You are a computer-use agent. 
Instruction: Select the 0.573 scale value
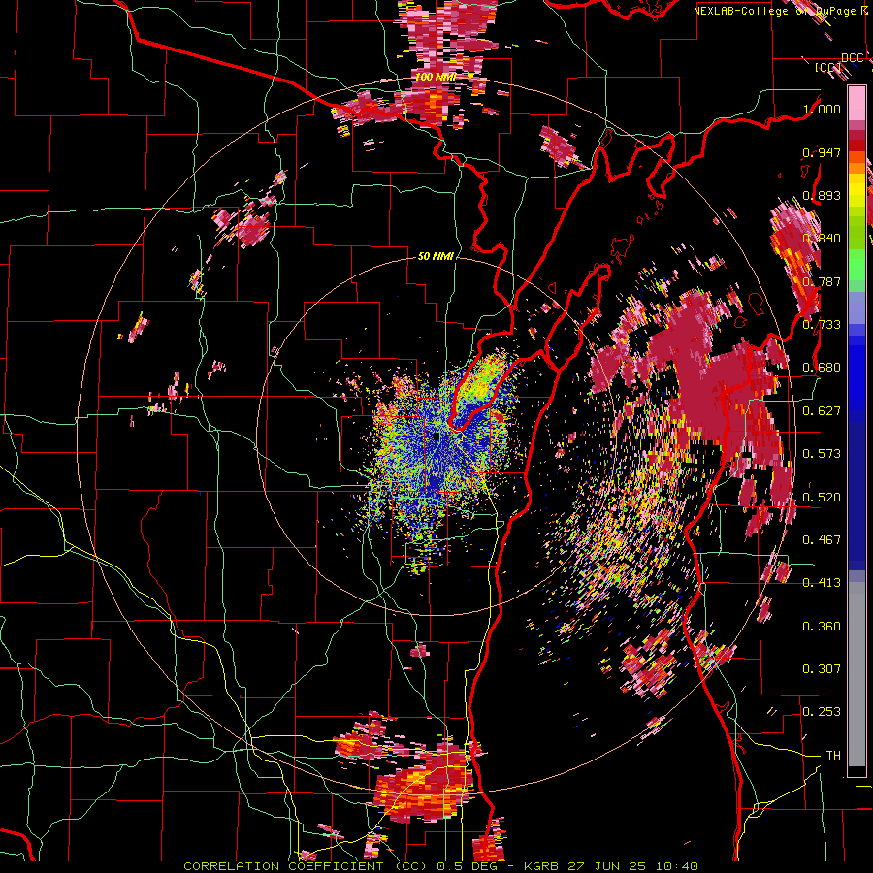tap(822, 454)
